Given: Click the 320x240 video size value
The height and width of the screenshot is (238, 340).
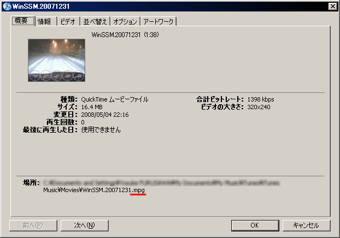Looking at the screenshot, I should 259,107.
